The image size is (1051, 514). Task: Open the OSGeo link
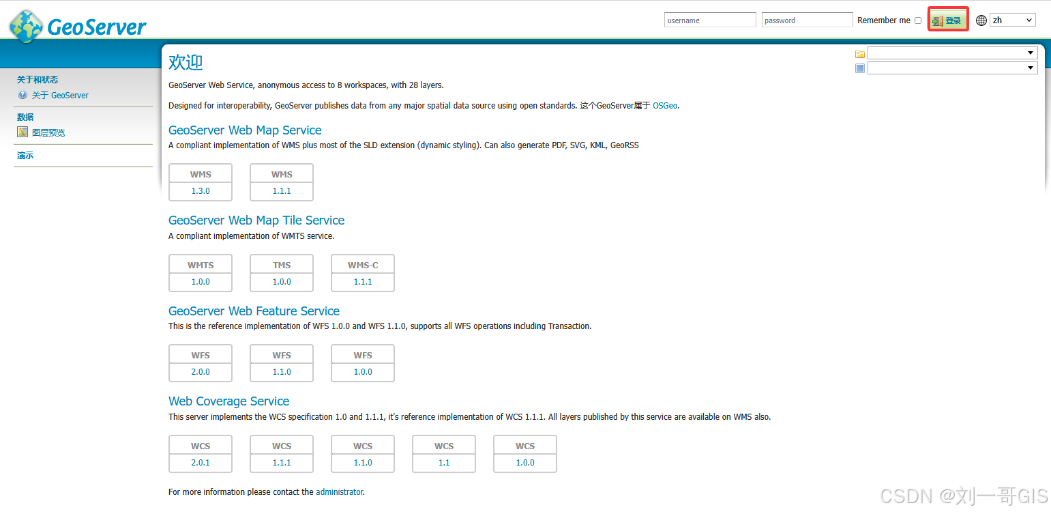[665, 106]
